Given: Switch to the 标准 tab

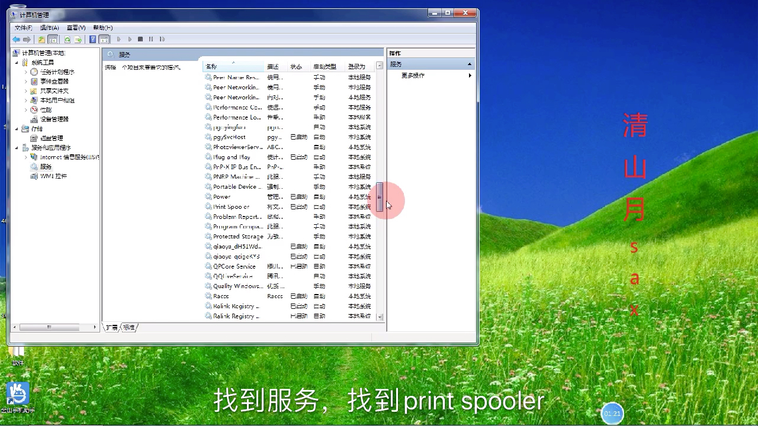Looking at the screenshot, I should coord(129,327).
